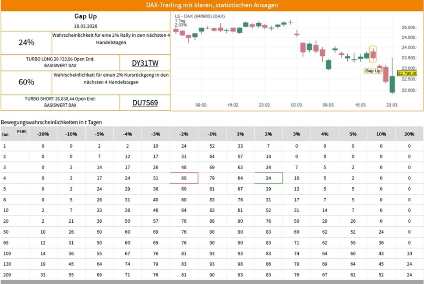Screen dimensions: 424x284
Task: Click the 23.03. date on chart axis
Action: click(x=392, y=105)
